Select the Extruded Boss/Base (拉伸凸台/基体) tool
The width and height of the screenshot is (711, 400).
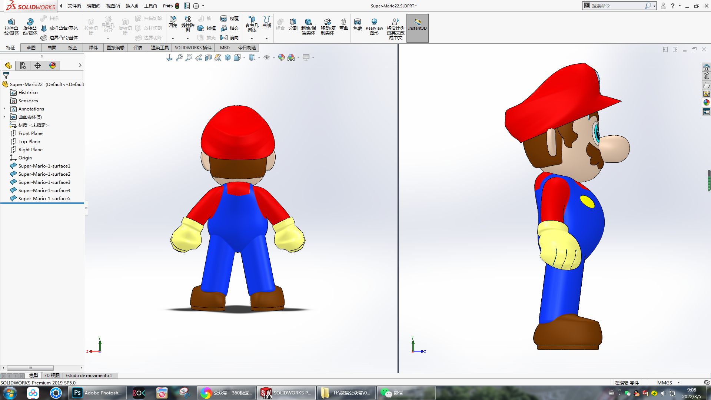[11, 27]
